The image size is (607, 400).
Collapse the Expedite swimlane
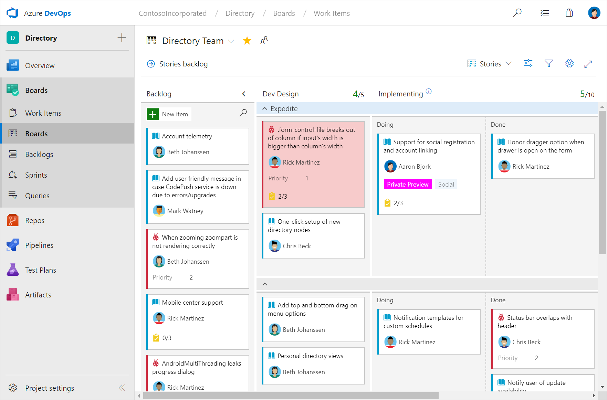(x=265, y=109)
